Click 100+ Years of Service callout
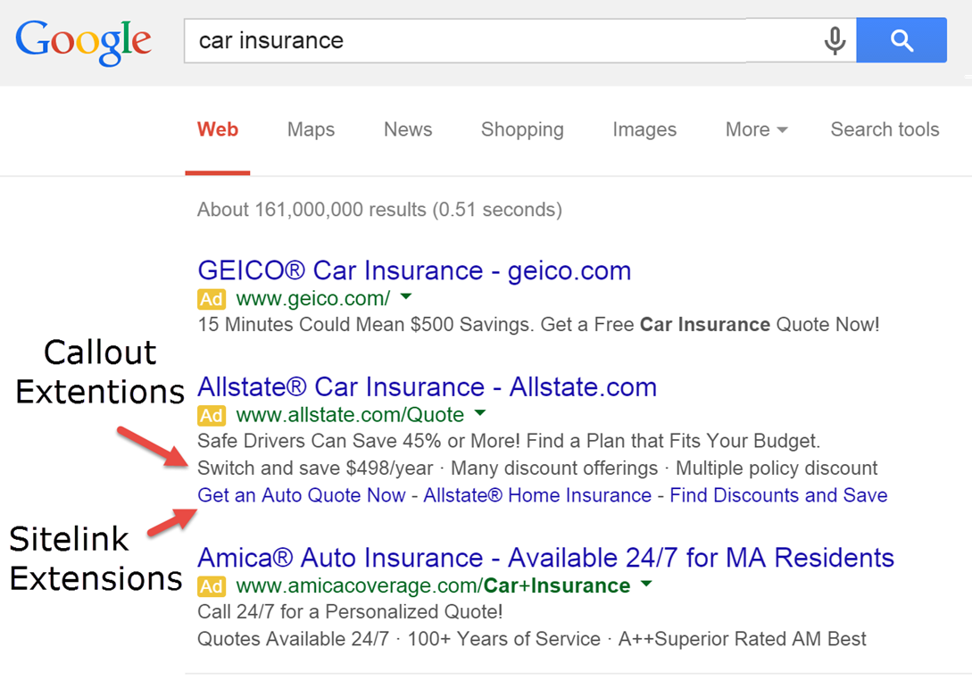The height and width of the screenshot is (697, 972). point(504,639)
